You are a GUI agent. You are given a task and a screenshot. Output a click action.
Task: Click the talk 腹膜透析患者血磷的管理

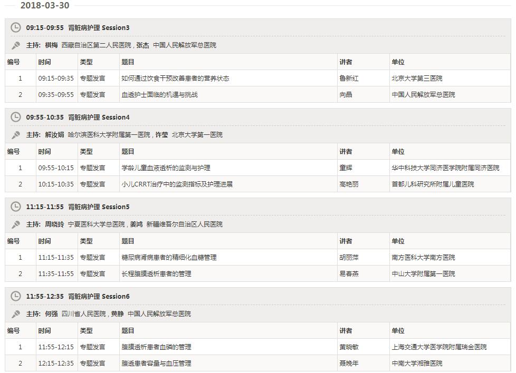[x=156, y=347]
